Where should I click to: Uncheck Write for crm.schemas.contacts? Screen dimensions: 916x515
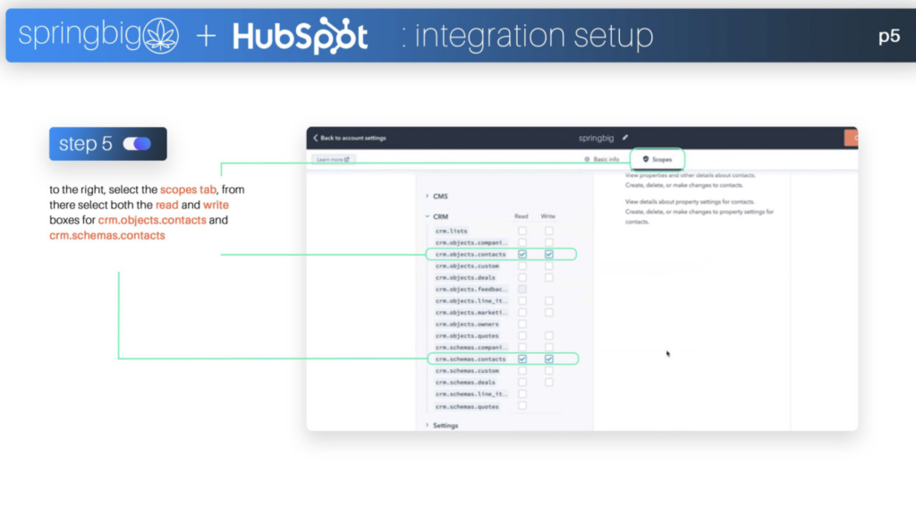click(x=549, y=359)
